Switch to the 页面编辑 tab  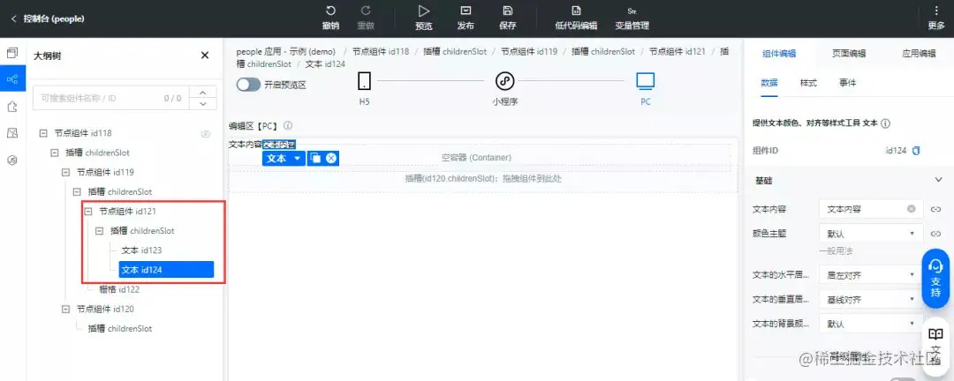850,54
